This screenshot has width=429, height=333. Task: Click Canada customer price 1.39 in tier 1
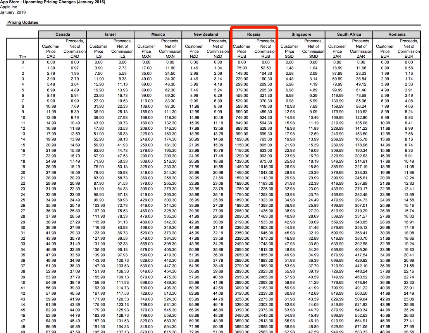51,68
